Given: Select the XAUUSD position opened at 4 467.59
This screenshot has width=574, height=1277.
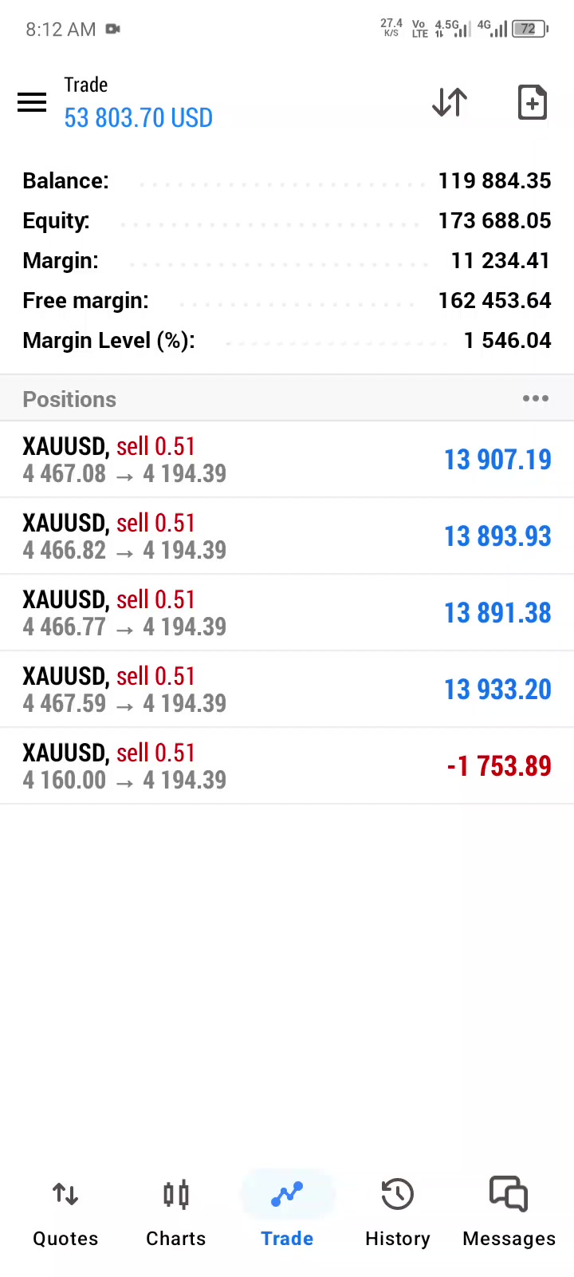Looking at the screenshot, I should [x=287, y=690].
